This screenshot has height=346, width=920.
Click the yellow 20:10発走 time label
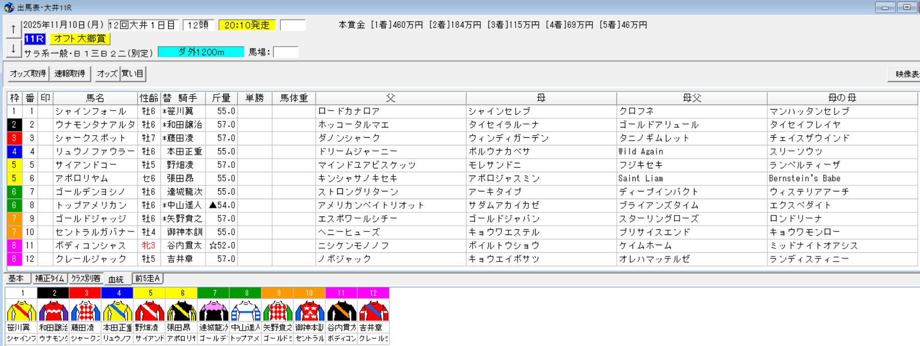247,25
